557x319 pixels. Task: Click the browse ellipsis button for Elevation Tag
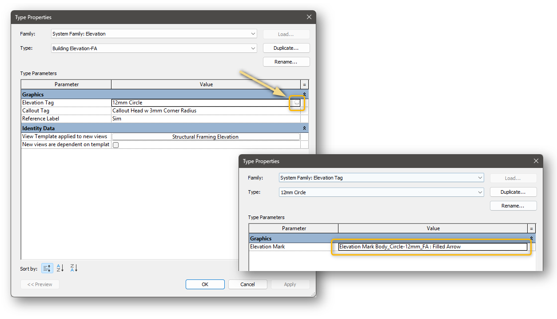297,103
